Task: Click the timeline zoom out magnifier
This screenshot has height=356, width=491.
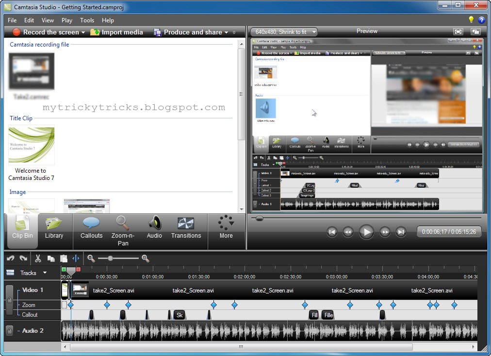Action: pyautogui.click(x=91, y=259)
